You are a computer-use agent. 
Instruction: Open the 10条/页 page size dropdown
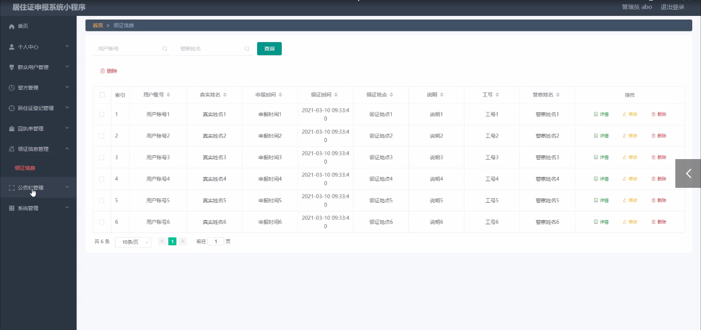133,242
